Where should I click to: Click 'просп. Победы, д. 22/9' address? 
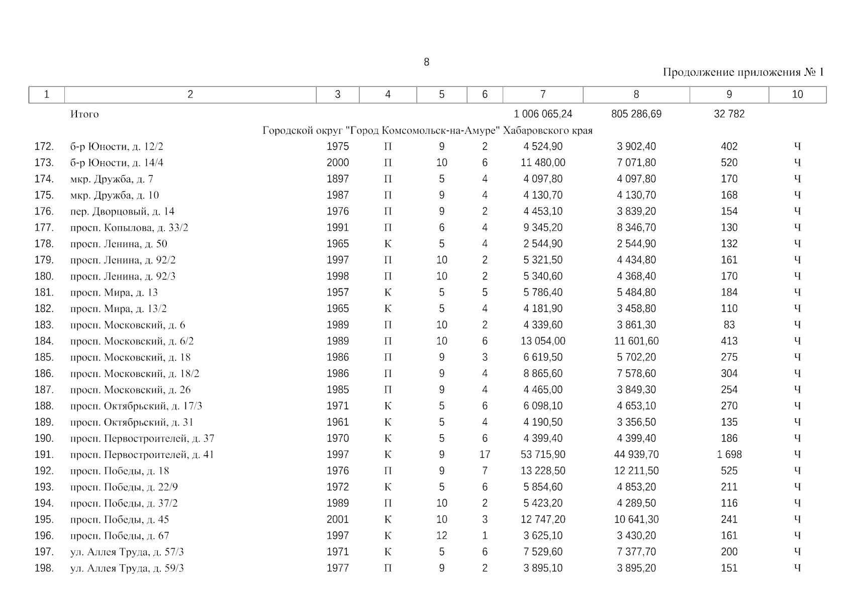[x=124, y=487]
